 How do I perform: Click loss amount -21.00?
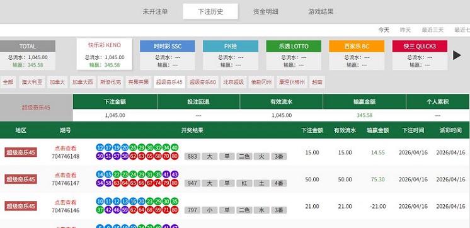[377, 207]
